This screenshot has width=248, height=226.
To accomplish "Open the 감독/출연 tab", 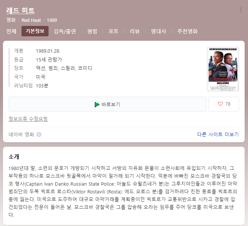I will 65,31.
